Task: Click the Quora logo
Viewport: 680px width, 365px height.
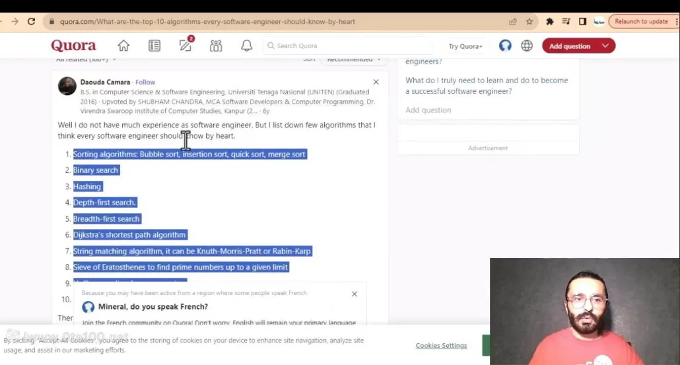Action: click(x=73, y=46)
